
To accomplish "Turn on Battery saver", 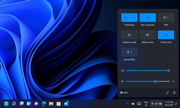I will click(148, 35).
